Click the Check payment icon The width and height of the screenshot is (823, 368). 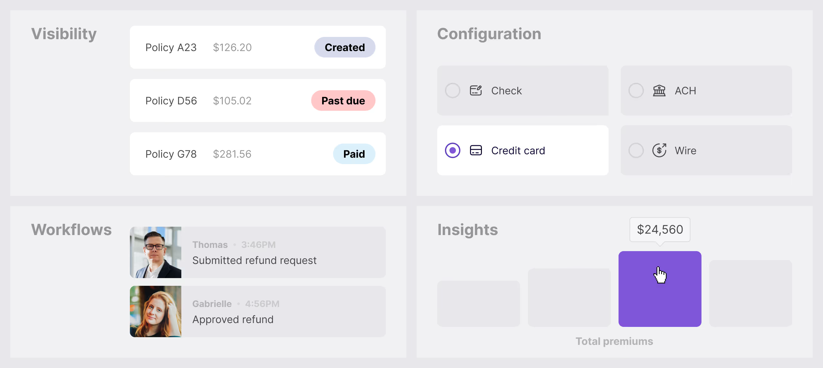click(476, 91)
